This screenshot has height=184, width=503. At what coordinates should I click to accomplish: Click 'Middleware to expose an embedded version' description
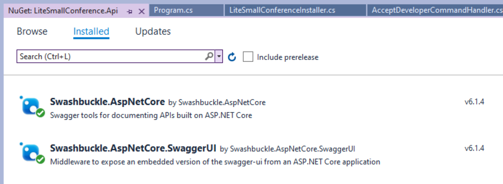215,162
